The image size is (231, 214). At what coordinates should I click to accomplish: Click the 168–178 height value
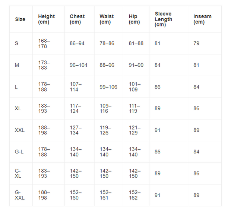[44, 43]
